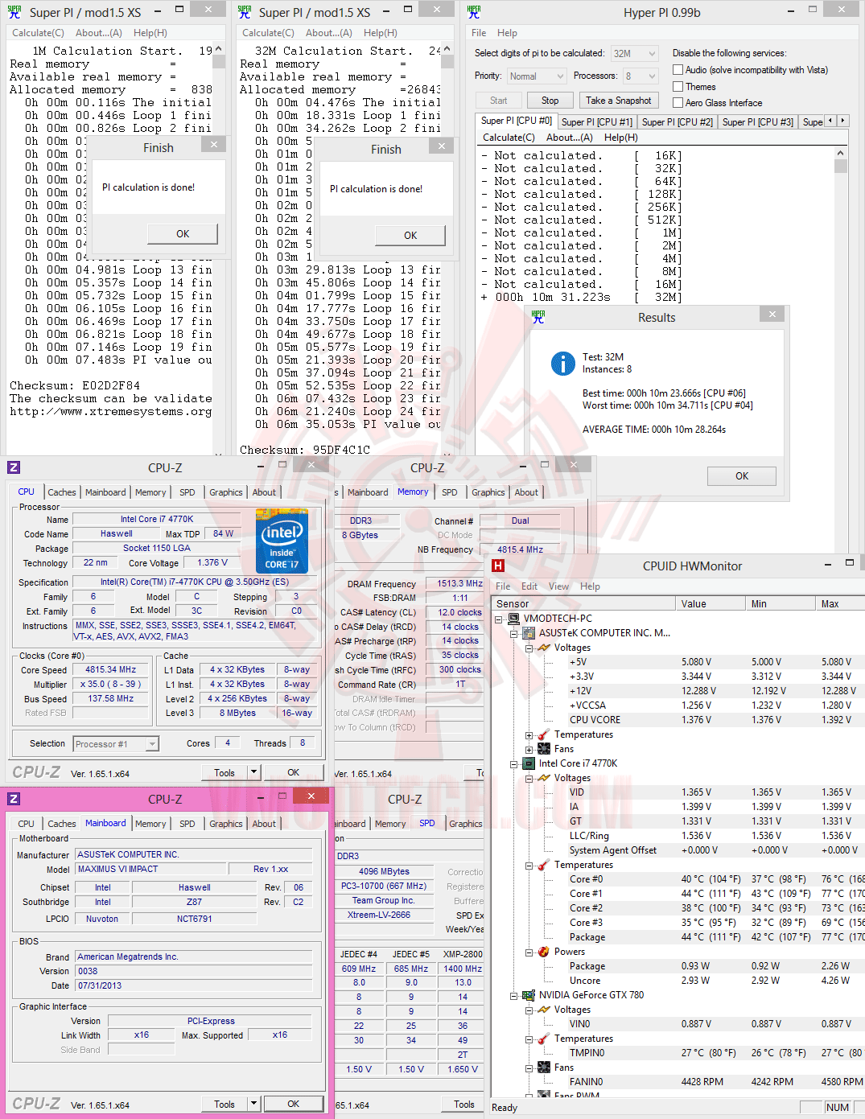Click the tab scroll left arrow in Hyper PI
The image size is (865, 1119).
click(x=830, y=121)
